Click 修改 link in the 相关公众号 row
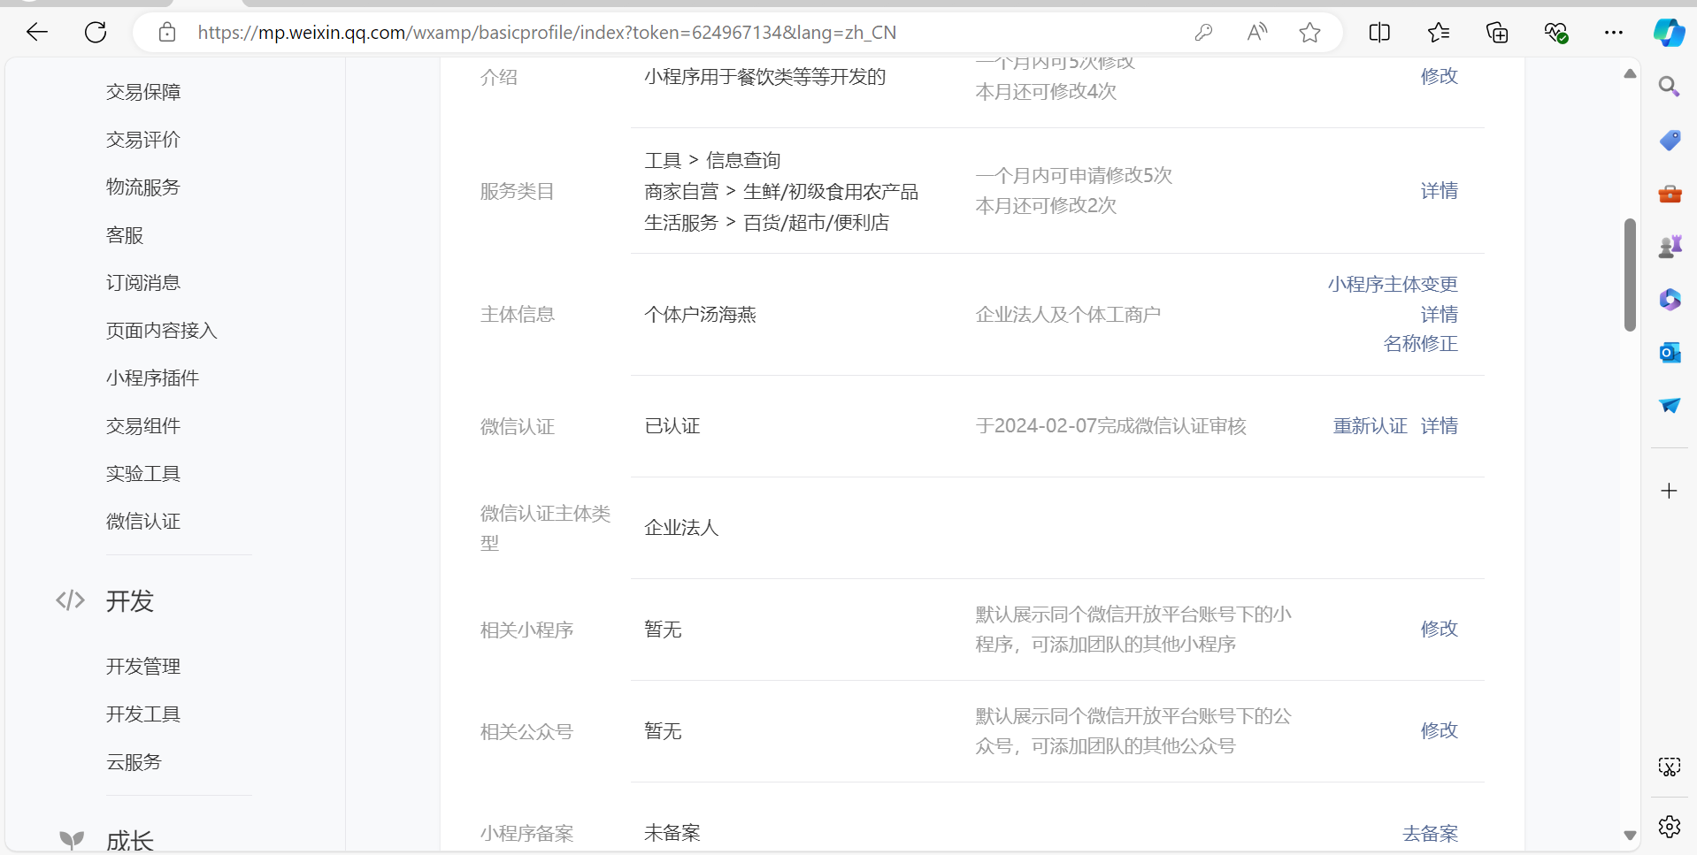1697x855 pixels. pos(1440,730)
